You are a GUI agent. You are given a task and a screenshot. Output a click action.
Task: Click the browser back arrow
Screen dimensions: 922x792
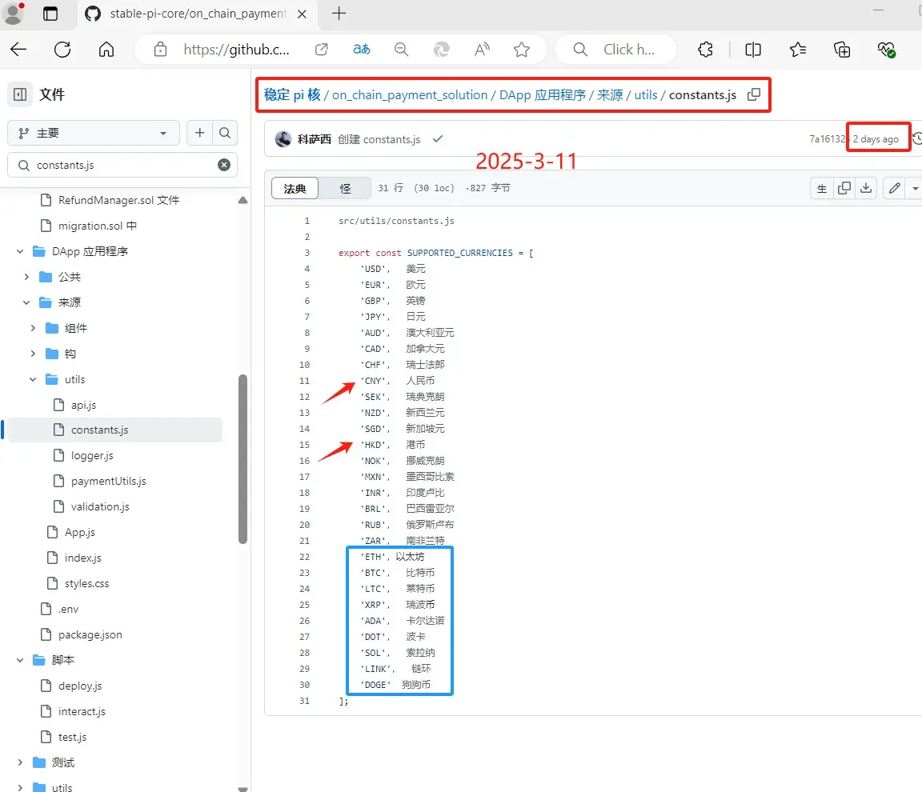[x=18, y=50]
